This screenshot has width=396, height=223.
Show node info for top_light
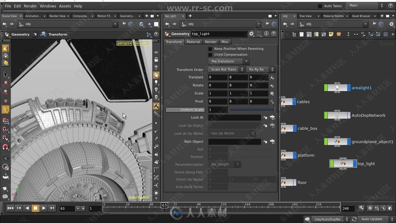click(x=266, y=34)
